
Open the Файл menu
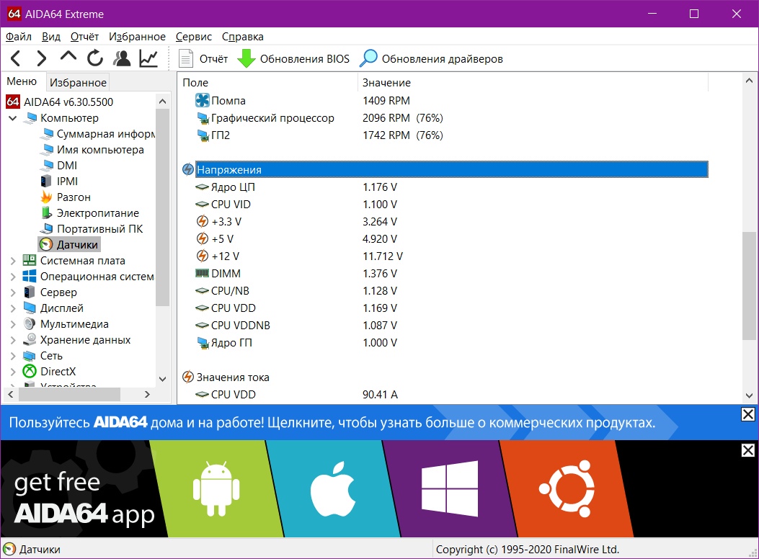tap(19, 37)
